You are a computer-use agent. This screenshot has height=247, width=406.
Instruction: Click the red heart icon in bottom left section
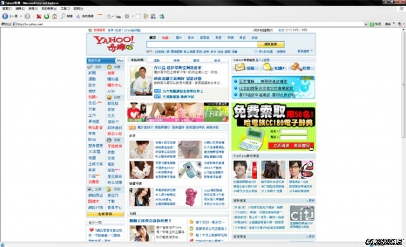click(x=91, y=230)
